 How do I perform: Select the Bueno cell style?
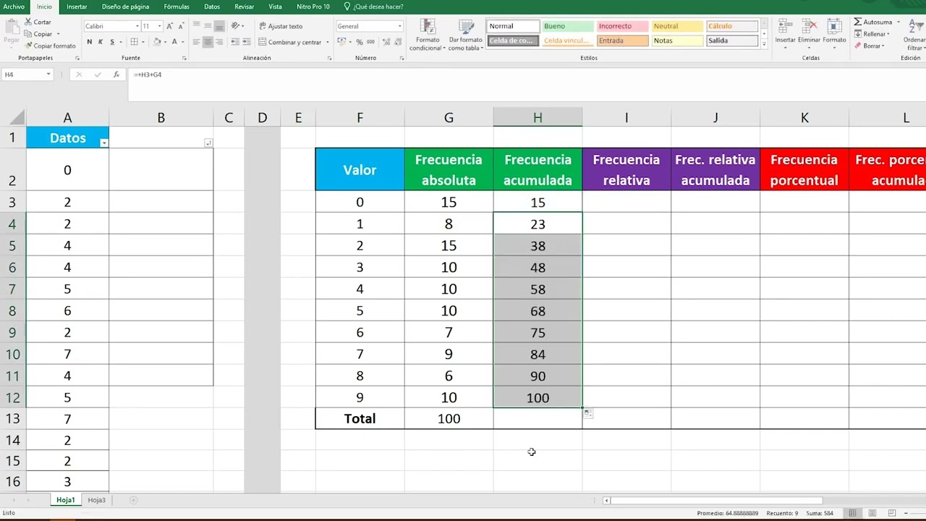[x=567, y=26]
